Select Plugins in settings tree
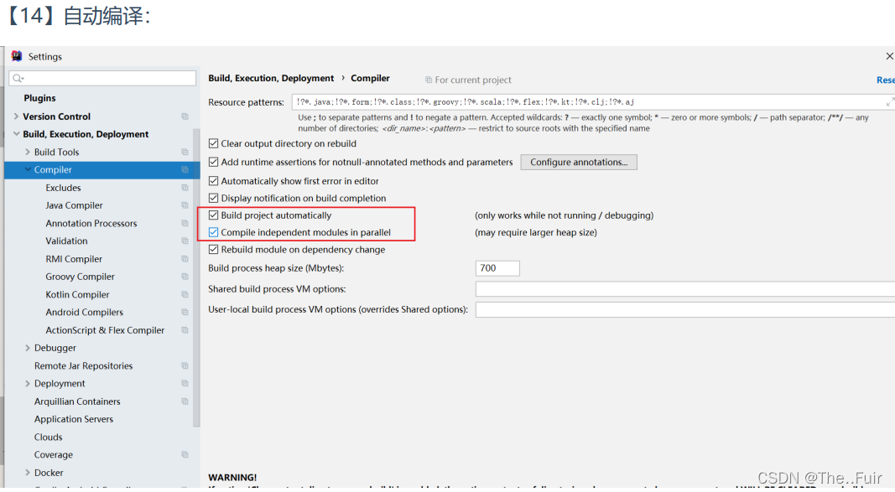895x492 pixels. pos(39,98)
